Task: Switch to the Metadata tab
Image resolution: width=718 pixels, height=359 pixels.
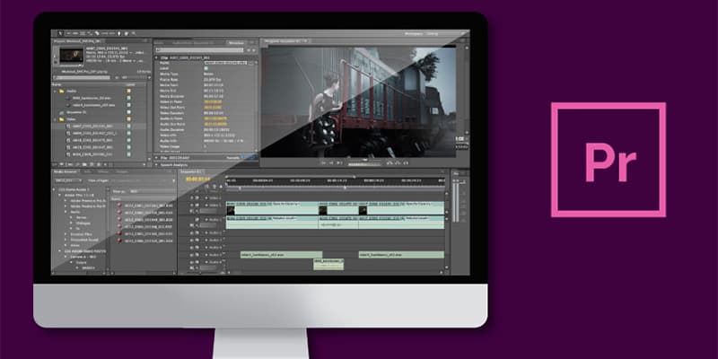Action: pos(236,42)
